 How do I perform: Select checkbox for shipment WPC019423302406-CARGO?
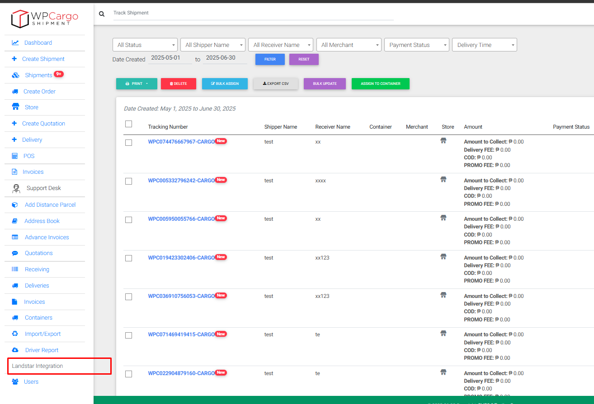coord(129,258)
